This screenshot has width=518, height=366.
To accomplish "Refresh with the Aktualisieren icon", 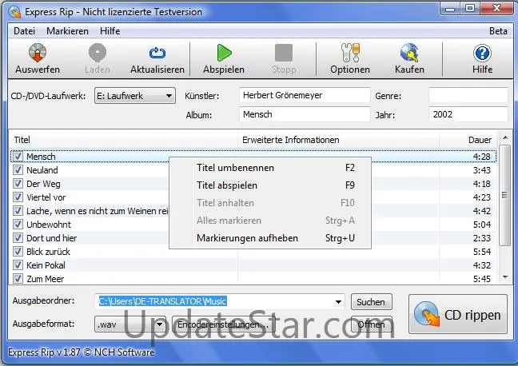I will coord(157,52).
